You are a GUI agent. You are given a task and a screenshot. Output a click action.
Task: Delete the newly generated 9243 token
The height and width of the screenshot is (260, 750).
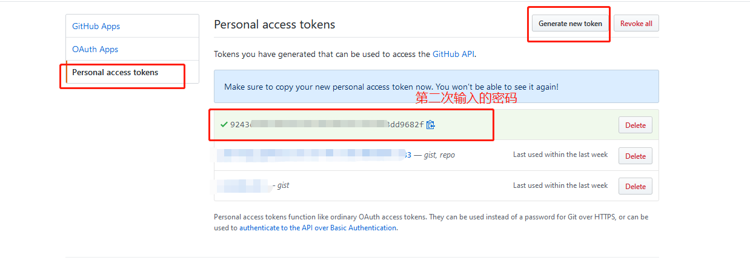point(636,125)
